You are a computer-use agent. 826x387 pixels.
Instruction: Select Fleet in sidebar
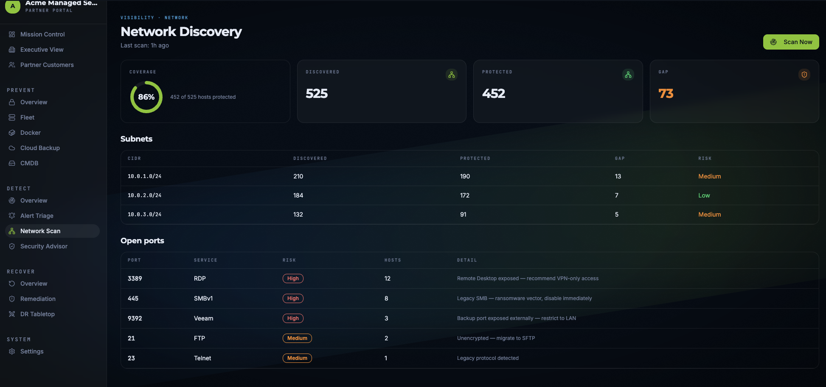pos(53,117)
